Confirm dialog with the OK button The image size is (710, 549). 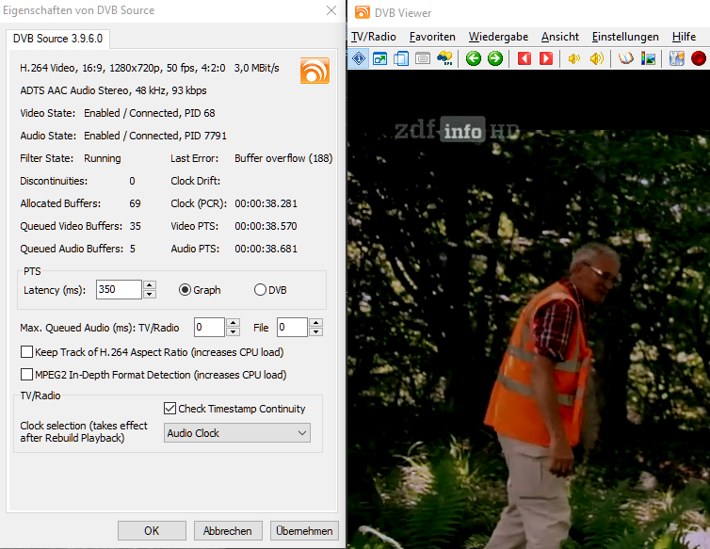click(152, 530)
